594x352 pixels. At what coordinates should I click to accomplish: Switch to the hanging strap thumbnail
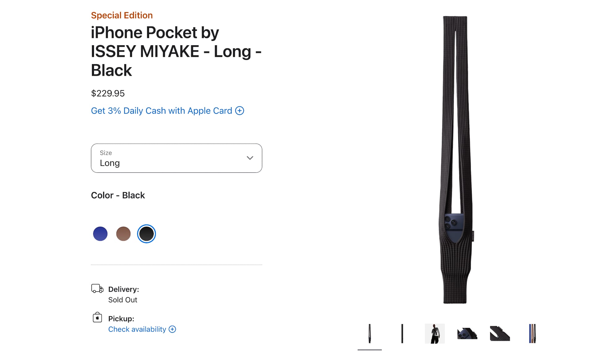click(x=370, y=333)
